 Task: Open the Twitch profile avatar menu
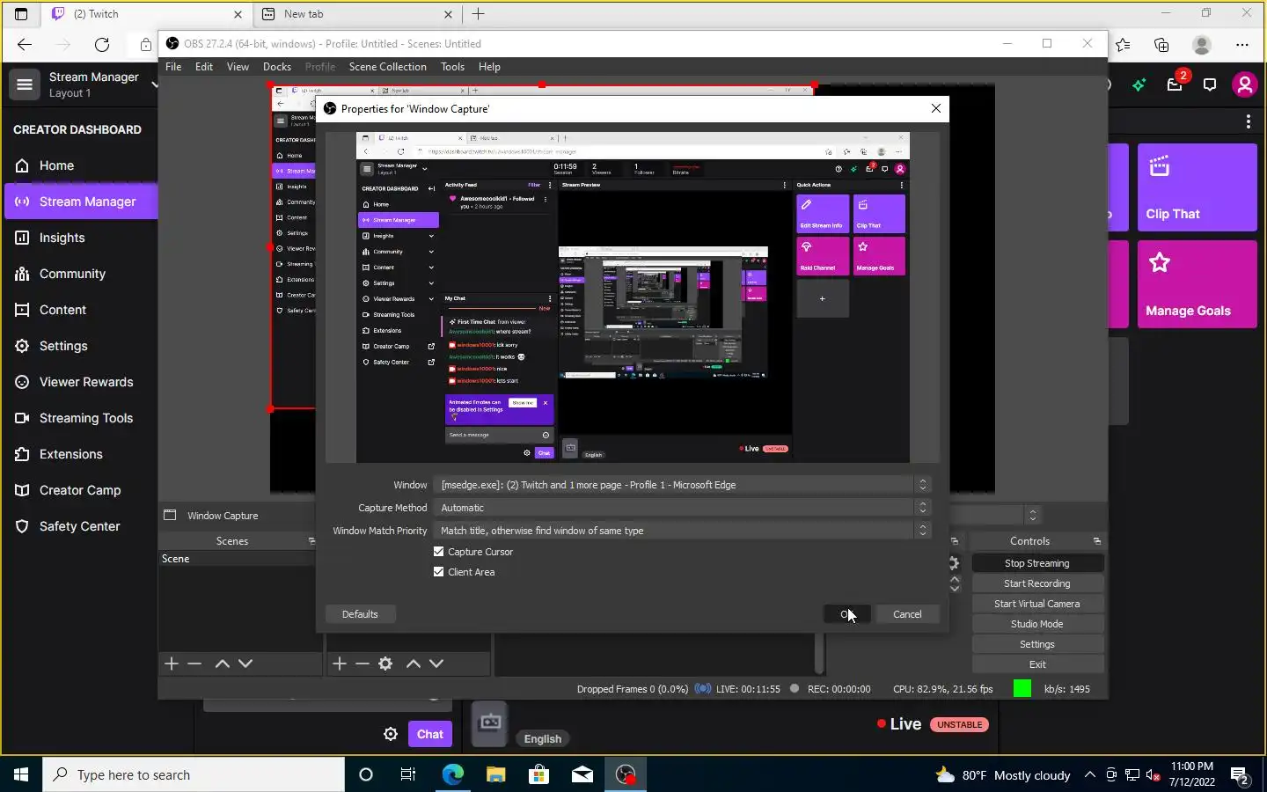[x=1244, y=84]
